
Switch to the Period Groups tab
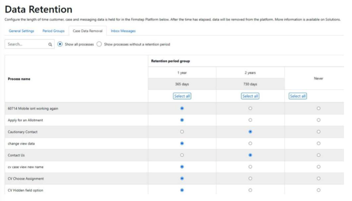(53, 31)
